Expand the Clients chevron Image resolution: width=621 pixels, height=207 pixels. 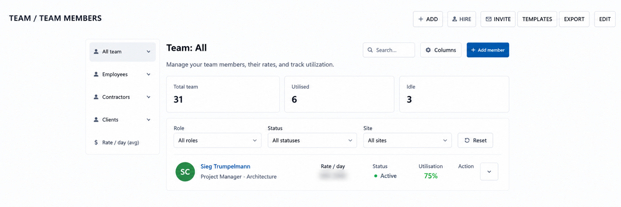point(148,120)
